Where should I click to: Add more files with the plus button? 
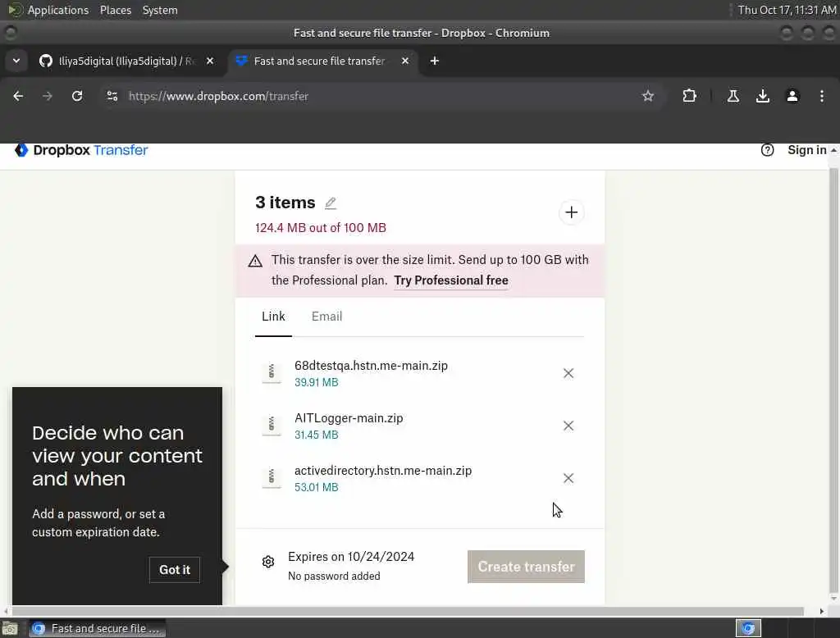[571, 212]
